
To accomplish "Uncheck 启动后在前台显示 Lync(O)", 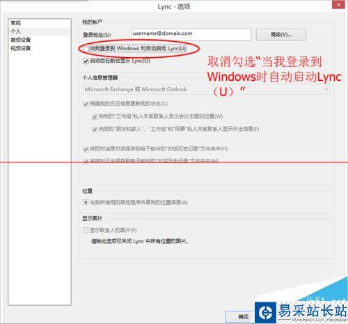I will point(86,61).
